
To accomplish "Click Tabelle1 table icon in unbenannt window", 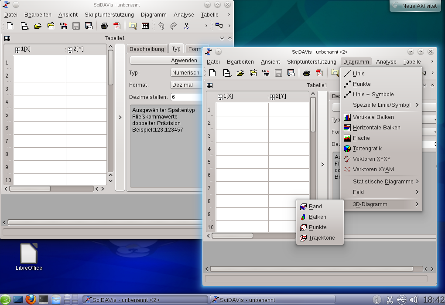I will coord(7,38).
